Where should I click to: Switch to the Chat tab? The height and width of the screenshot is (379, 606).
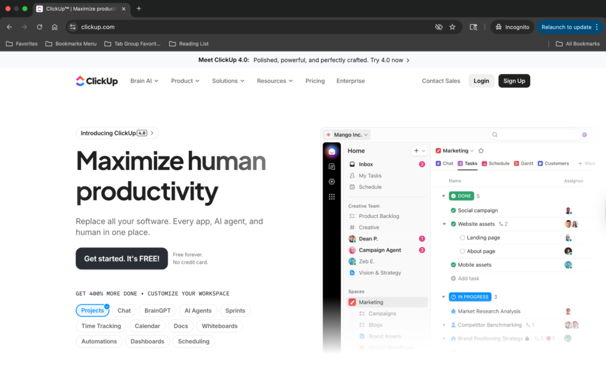[444, 163]
